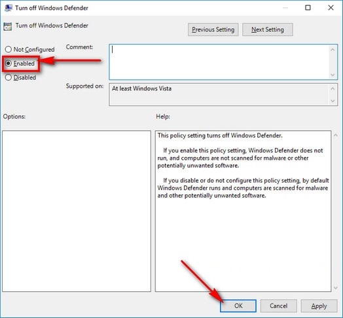The width and height of the screenshot is (343, 318).
Task: Select the Disabled radio button
Action: (20, 77)
